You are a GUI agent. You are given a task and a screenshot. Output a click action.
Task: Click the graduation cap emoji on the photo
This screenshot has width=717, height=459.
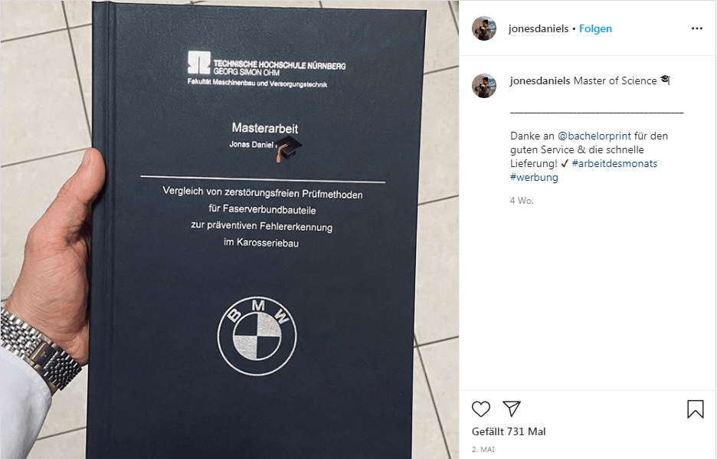point(288,149)
